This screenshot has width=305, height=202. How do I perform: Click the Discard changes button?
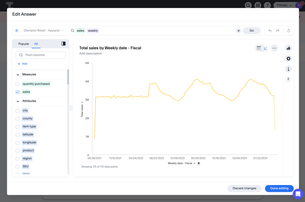[x=245, y=188]
